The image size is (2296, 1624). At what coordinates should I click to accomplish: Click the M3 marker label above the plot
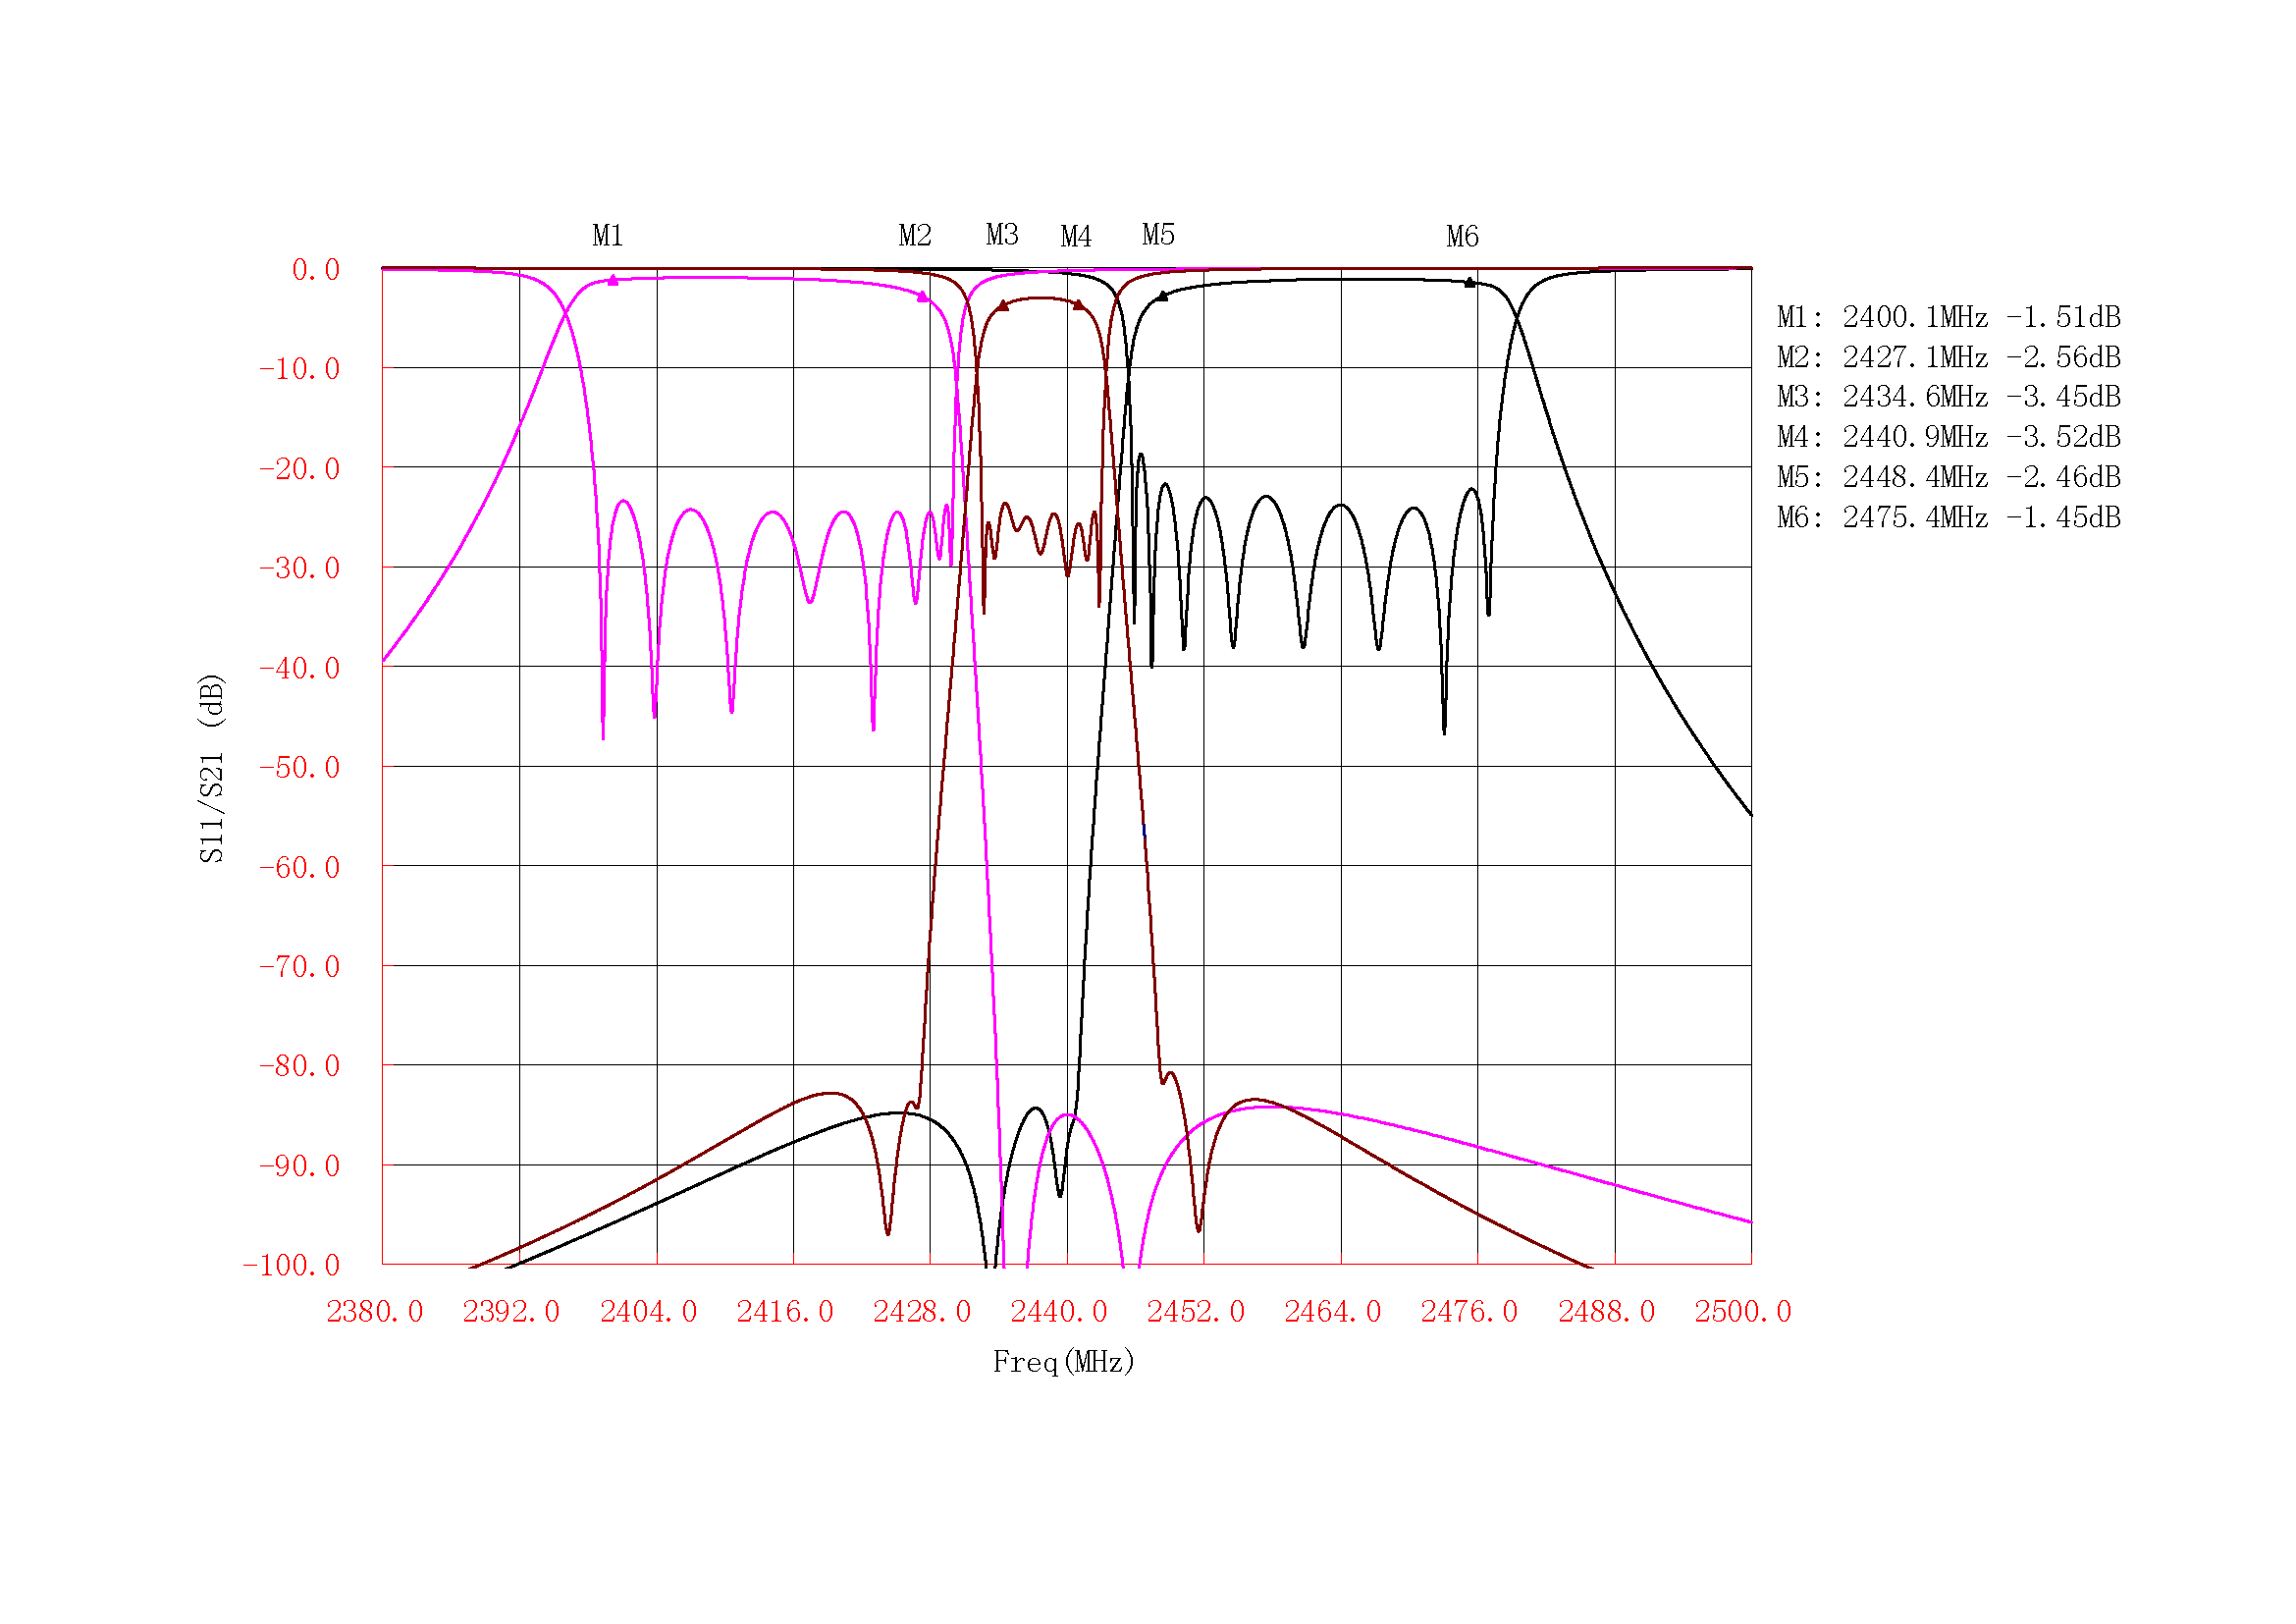tap(1002, 235)
